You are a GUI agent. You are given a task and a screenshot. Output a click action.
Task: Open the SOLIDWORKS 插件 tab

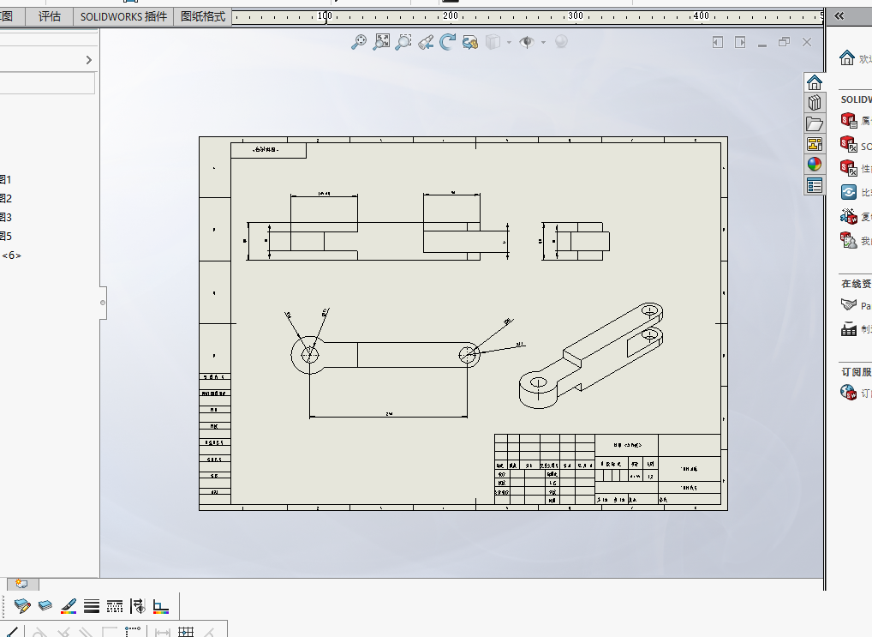pyautogui.click(x=123, y=16)
